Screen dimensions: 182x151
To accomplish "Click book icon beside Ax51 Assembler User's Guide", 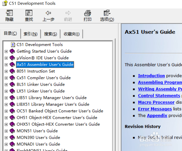I will pos(12,64).
